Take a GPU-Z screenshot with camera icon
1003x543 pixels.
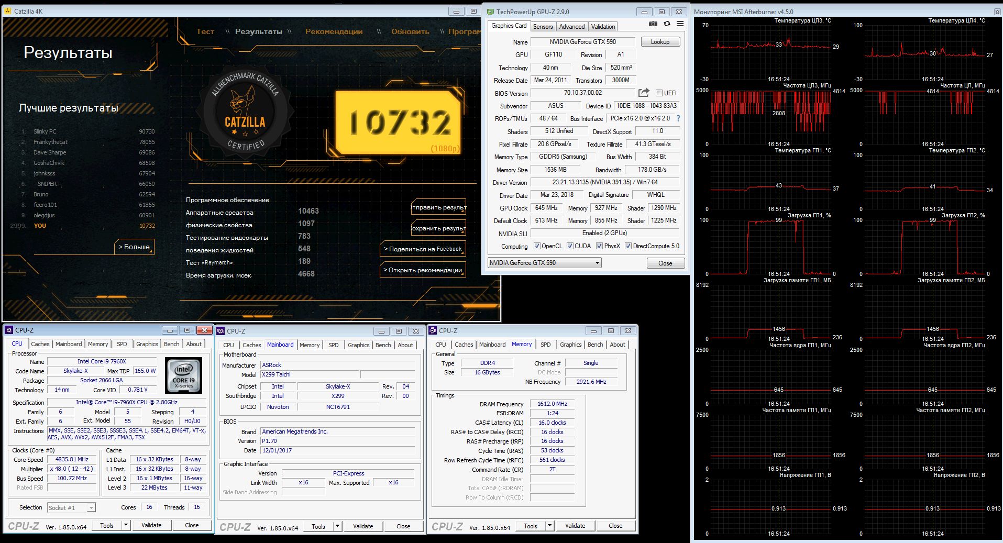pos(653,24)
